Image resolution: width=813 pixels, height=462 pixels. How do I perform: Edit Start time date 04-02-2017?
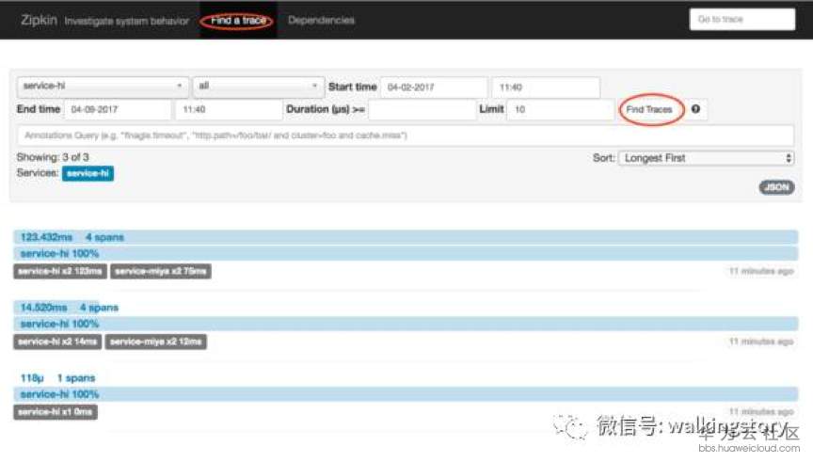tap(434, 88)
